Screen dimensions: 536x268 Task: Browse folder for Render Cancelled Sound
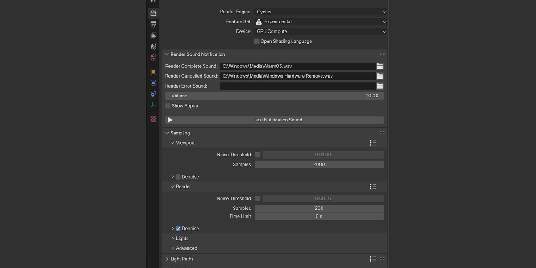coord(380,76)
